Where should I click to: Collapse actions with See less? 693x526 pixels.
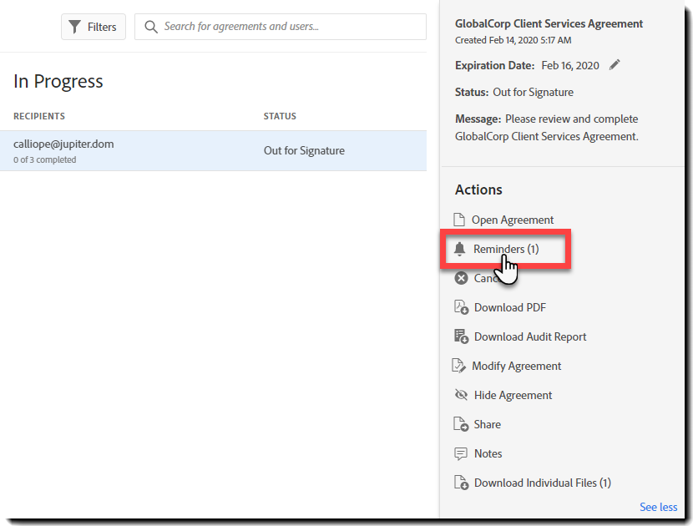(658, 507)
